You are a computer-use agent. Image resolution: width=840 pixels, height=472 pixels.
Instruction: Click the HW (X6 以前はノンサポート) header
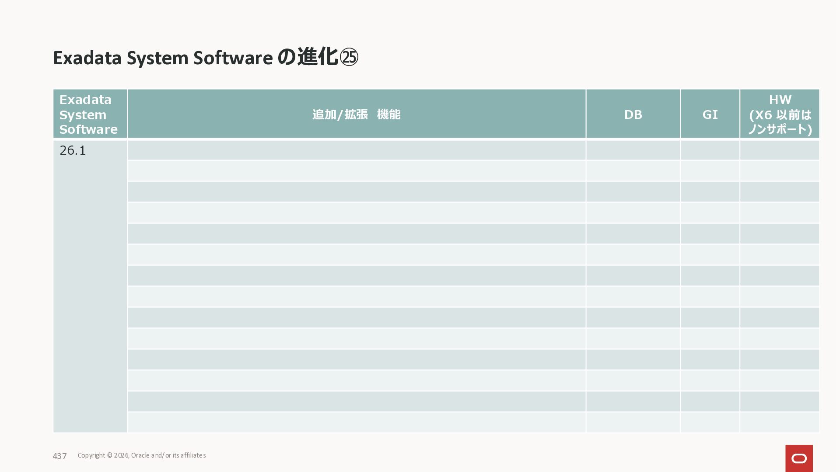pyautogui.click(x=780, y=114)
